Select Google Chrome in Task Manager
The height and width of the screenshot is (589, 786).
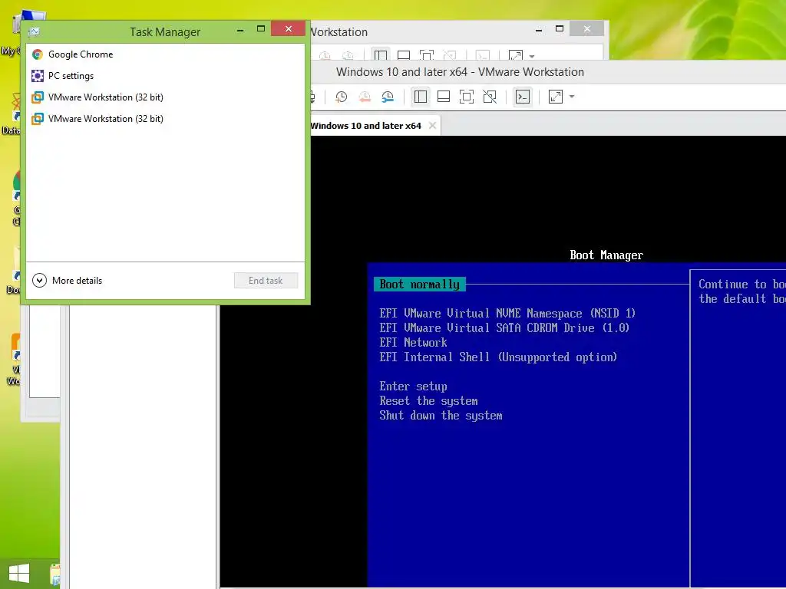coord(166,54)
